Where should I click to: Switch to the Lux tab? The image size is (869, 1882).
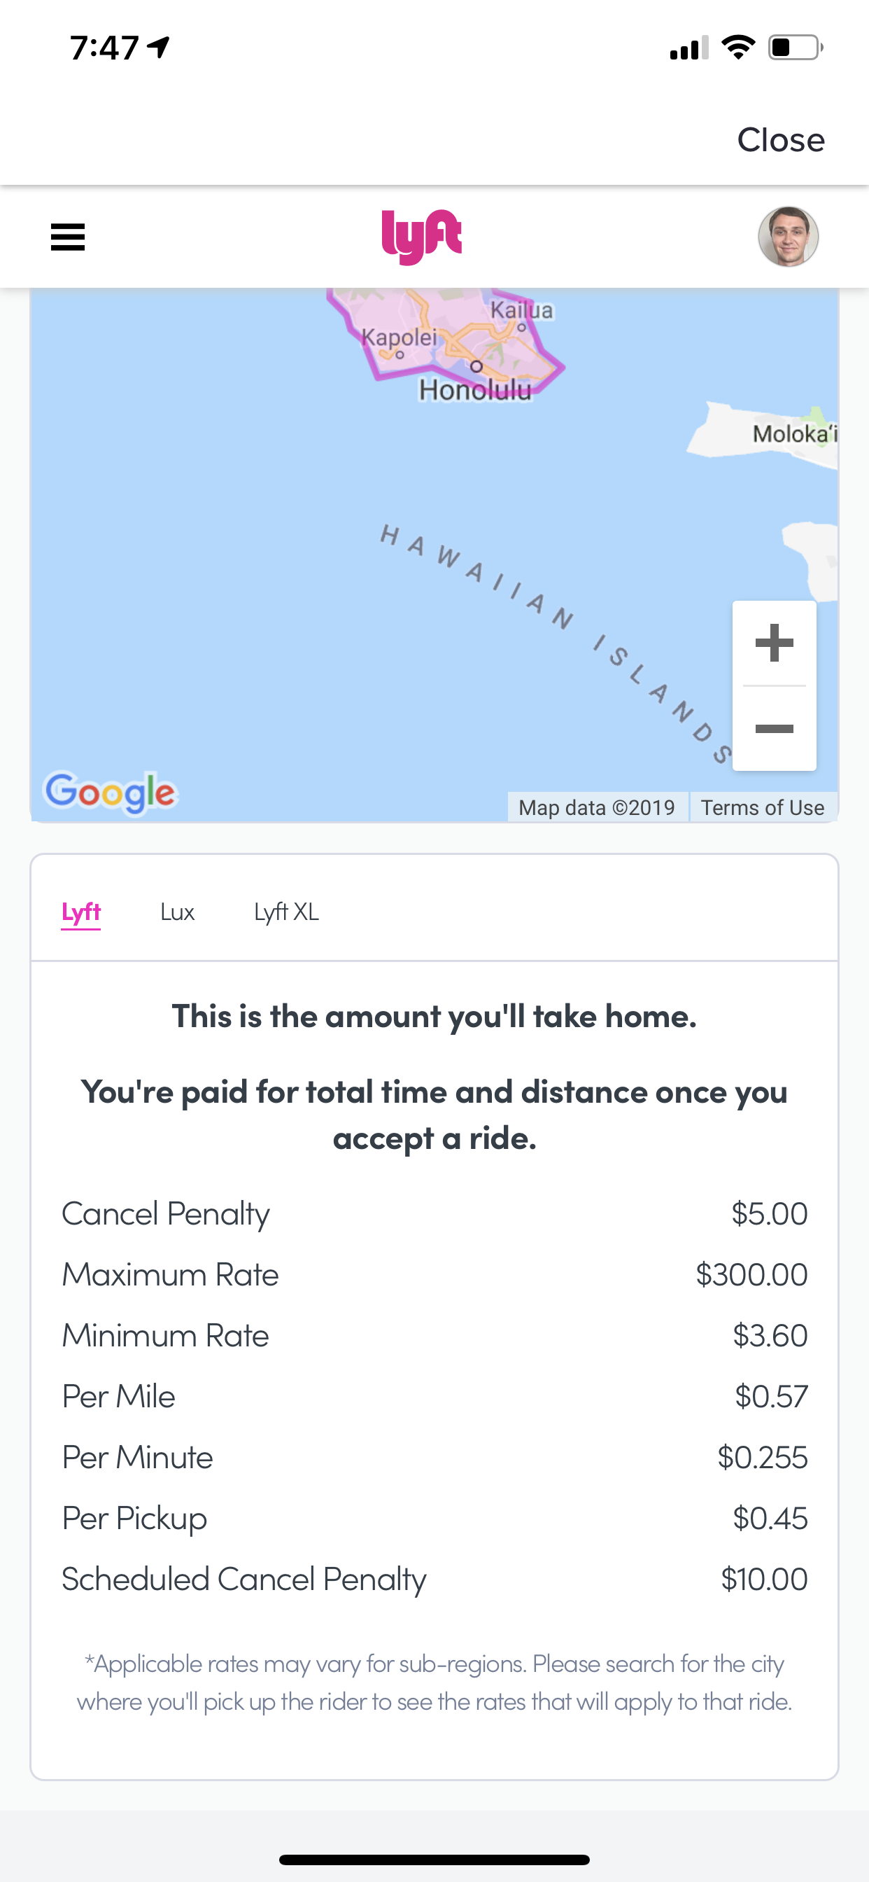[x=178, y=912]
